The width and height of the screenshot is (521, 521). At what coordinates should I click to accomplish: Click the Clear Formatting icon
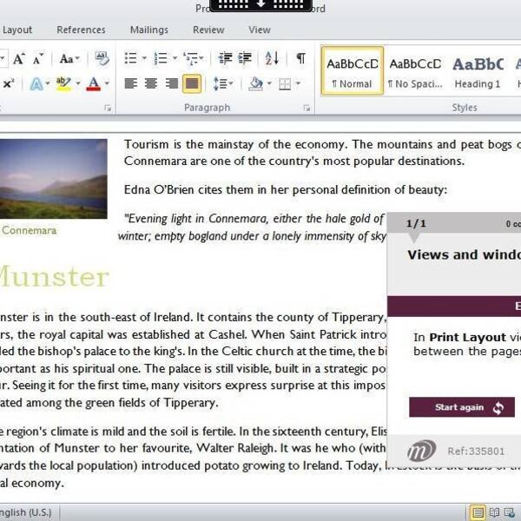coord(102,58)
